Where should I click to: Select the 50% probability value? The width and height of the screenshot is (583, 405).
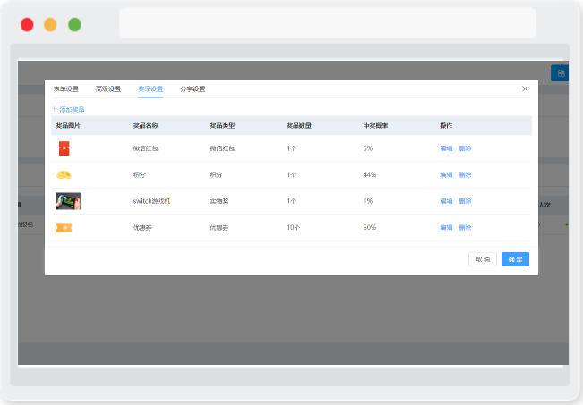coord(370,228)
